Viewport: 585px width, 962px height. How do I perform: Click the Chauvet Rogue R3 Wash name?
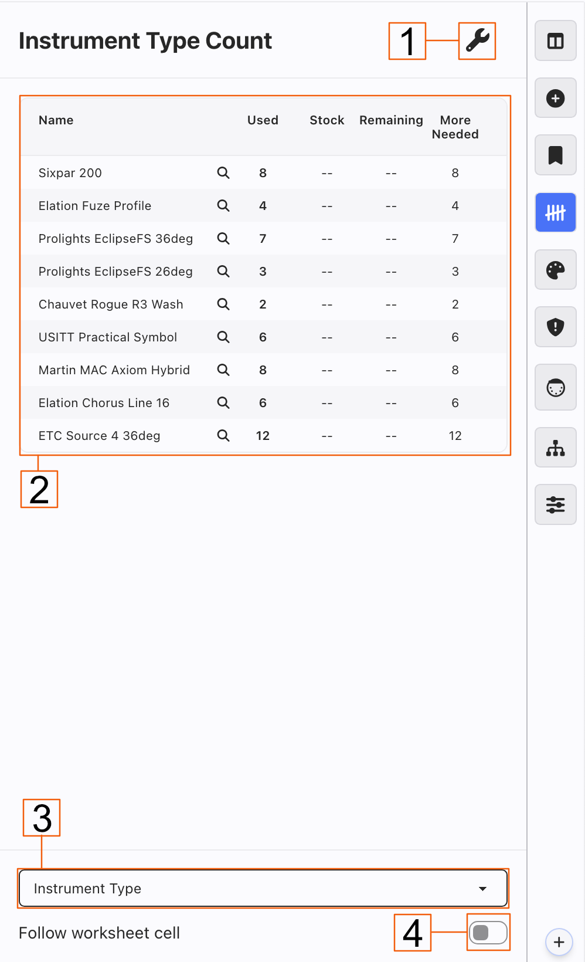coord(111,304)
